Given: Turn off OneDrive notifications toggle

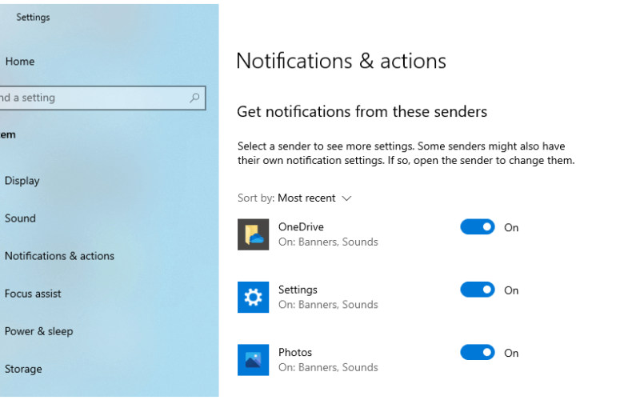Looking at the screenshot, I should coord(477,227).
